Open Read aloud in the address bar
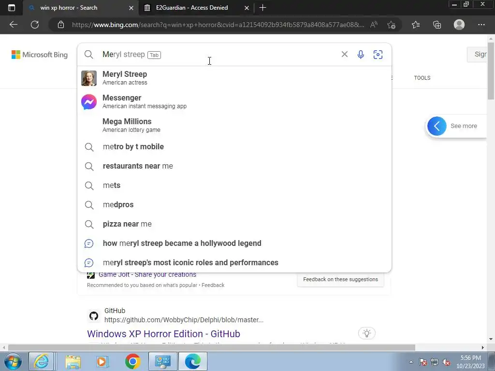 click(x=374, y=25)
